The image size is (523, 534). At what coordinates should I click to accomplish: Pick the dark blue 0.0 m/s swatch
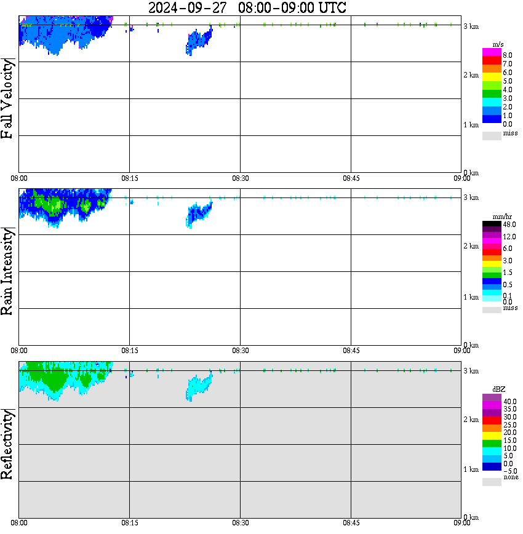pyautogui.click(x=492, y=119)
